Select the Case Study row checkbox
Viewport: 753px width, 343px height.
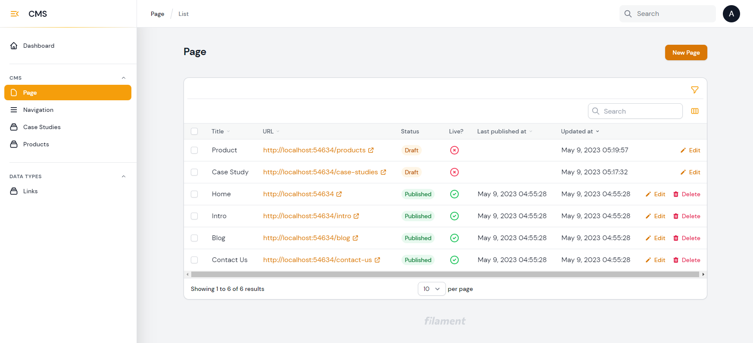point(194,172)
